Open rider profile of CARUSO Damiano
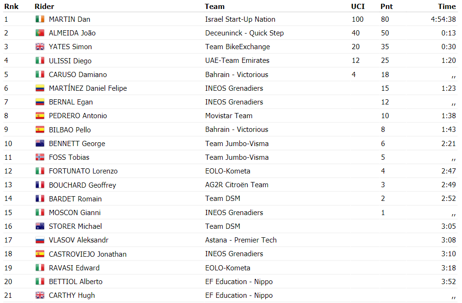Image resolution: width=462 pixels, height=303 pixels. pos(78,75)
